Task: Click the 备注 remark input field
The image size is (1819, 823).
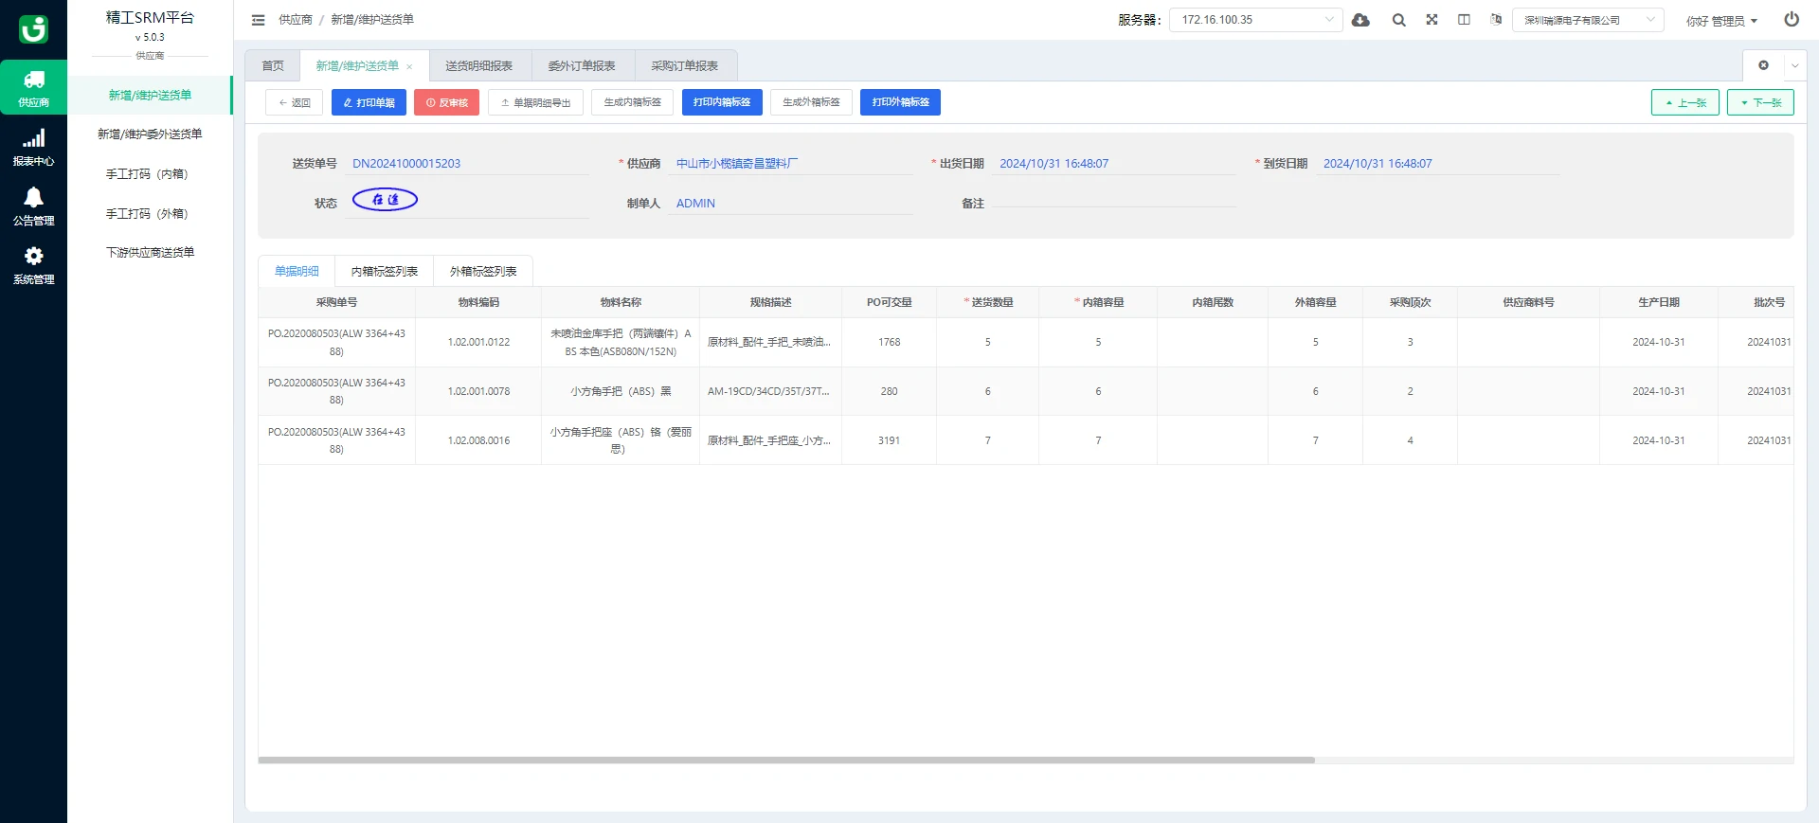Action: 1113,203
